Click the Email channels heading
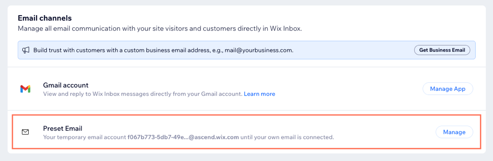The width and height of the screenshot is (493, 161). pos(45,18)
